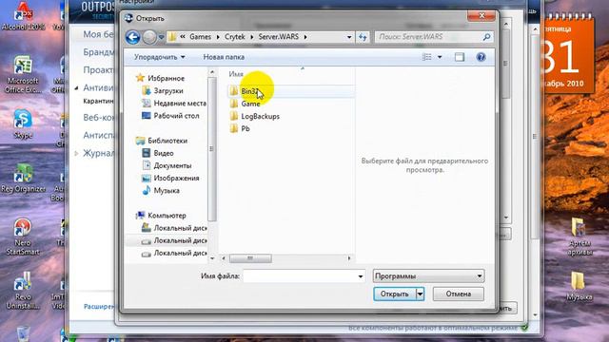This screenshot has height=342, width=609.
Task: Toggle the preview pane icon
Action: tap(460, 57)
